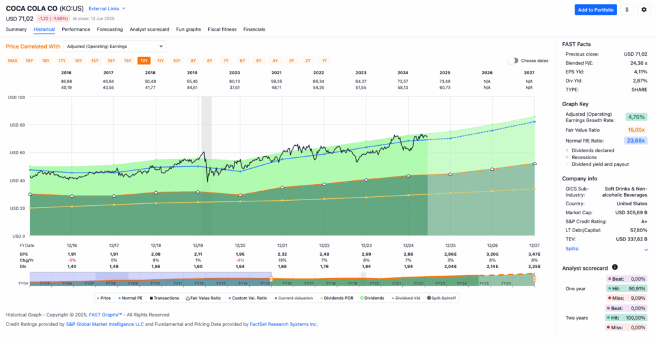
Task: Open S&P Global Market Intelligence LLC link
Action: pyautogui.click(x=104, y=324)
